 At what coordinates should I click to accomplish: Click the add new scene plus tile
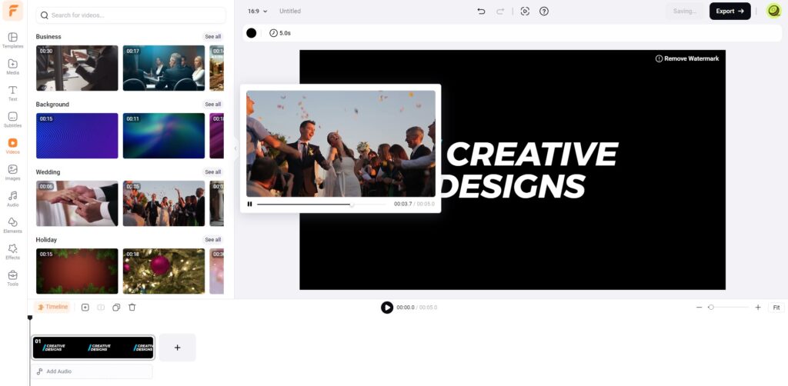(x=178, y=348)
